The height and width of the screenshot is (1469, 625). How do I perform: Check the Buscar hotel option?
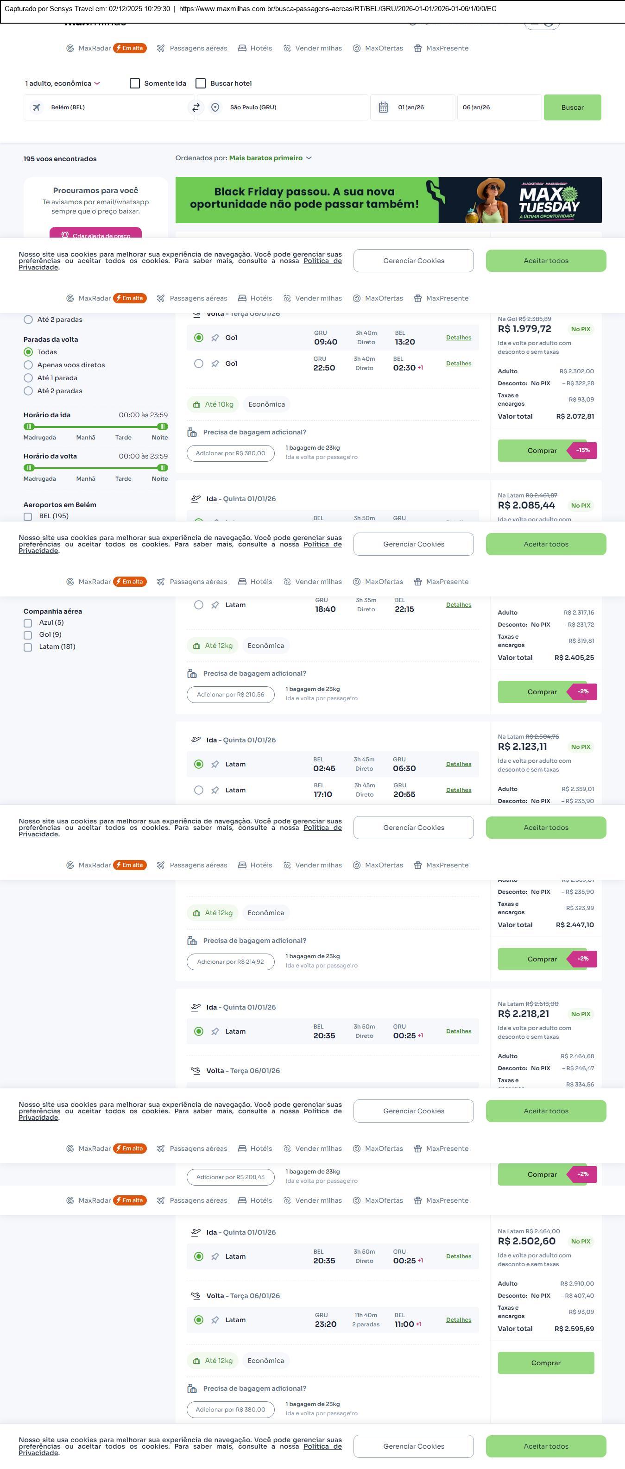[201, 83]
